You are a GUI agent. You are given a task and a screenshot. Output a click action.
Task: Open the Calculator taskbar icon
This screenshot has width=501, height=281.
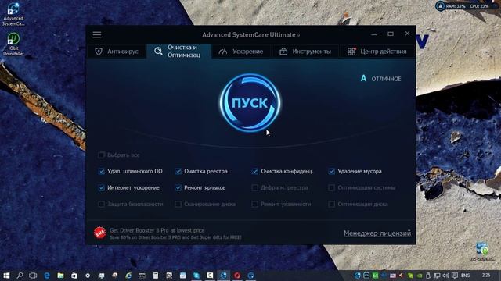156,276
